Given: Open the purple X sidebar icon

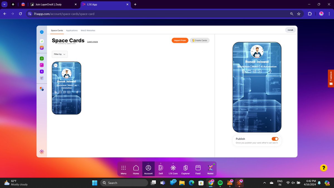Looking at the screenshot, I should (x=42, y=72).
